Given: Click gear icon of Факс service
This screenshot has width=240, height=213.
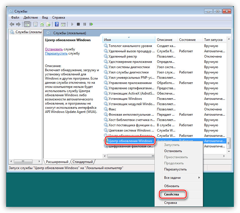Looking at the screenshot, I should [106, 109].
